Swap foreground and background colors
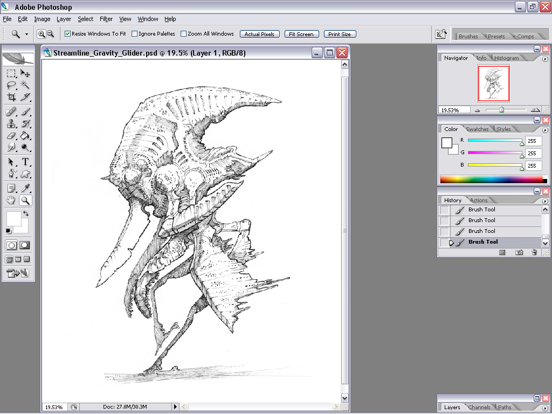The height and width of the screenshot is (414, 552). pyautogui.click(x=26, y=213)
